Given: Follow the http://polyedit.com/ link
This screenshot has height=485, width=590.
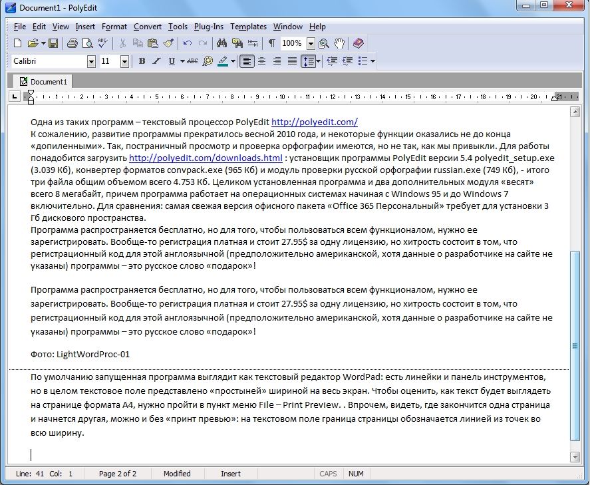Looking at the screenshot, I should click(315, 122).
